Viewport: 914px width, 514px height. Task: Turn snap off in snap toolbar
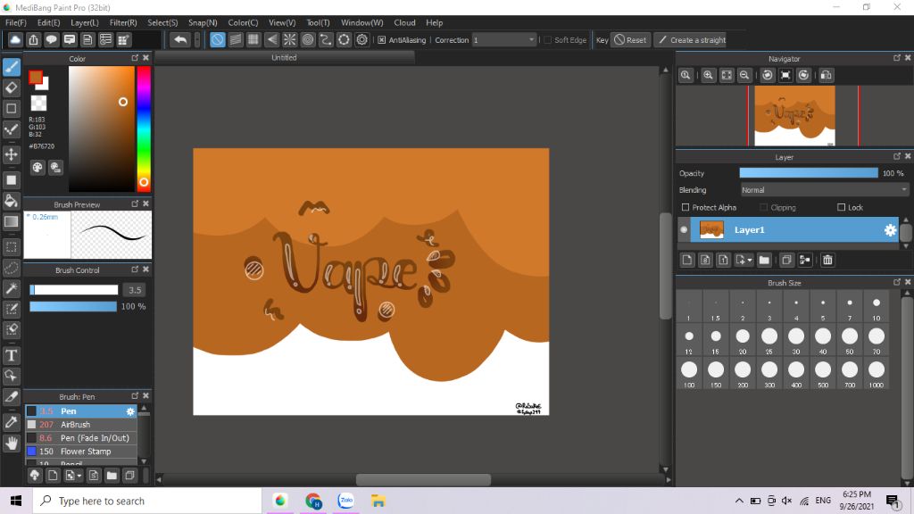[218, 39]
